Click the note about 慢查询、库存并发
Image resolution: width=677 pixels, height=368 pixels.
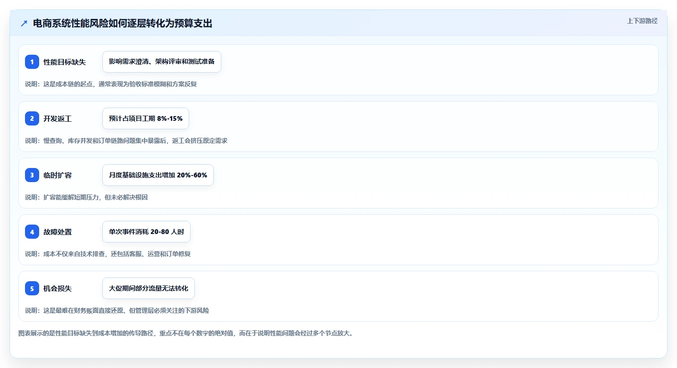(x=126, y=141)
